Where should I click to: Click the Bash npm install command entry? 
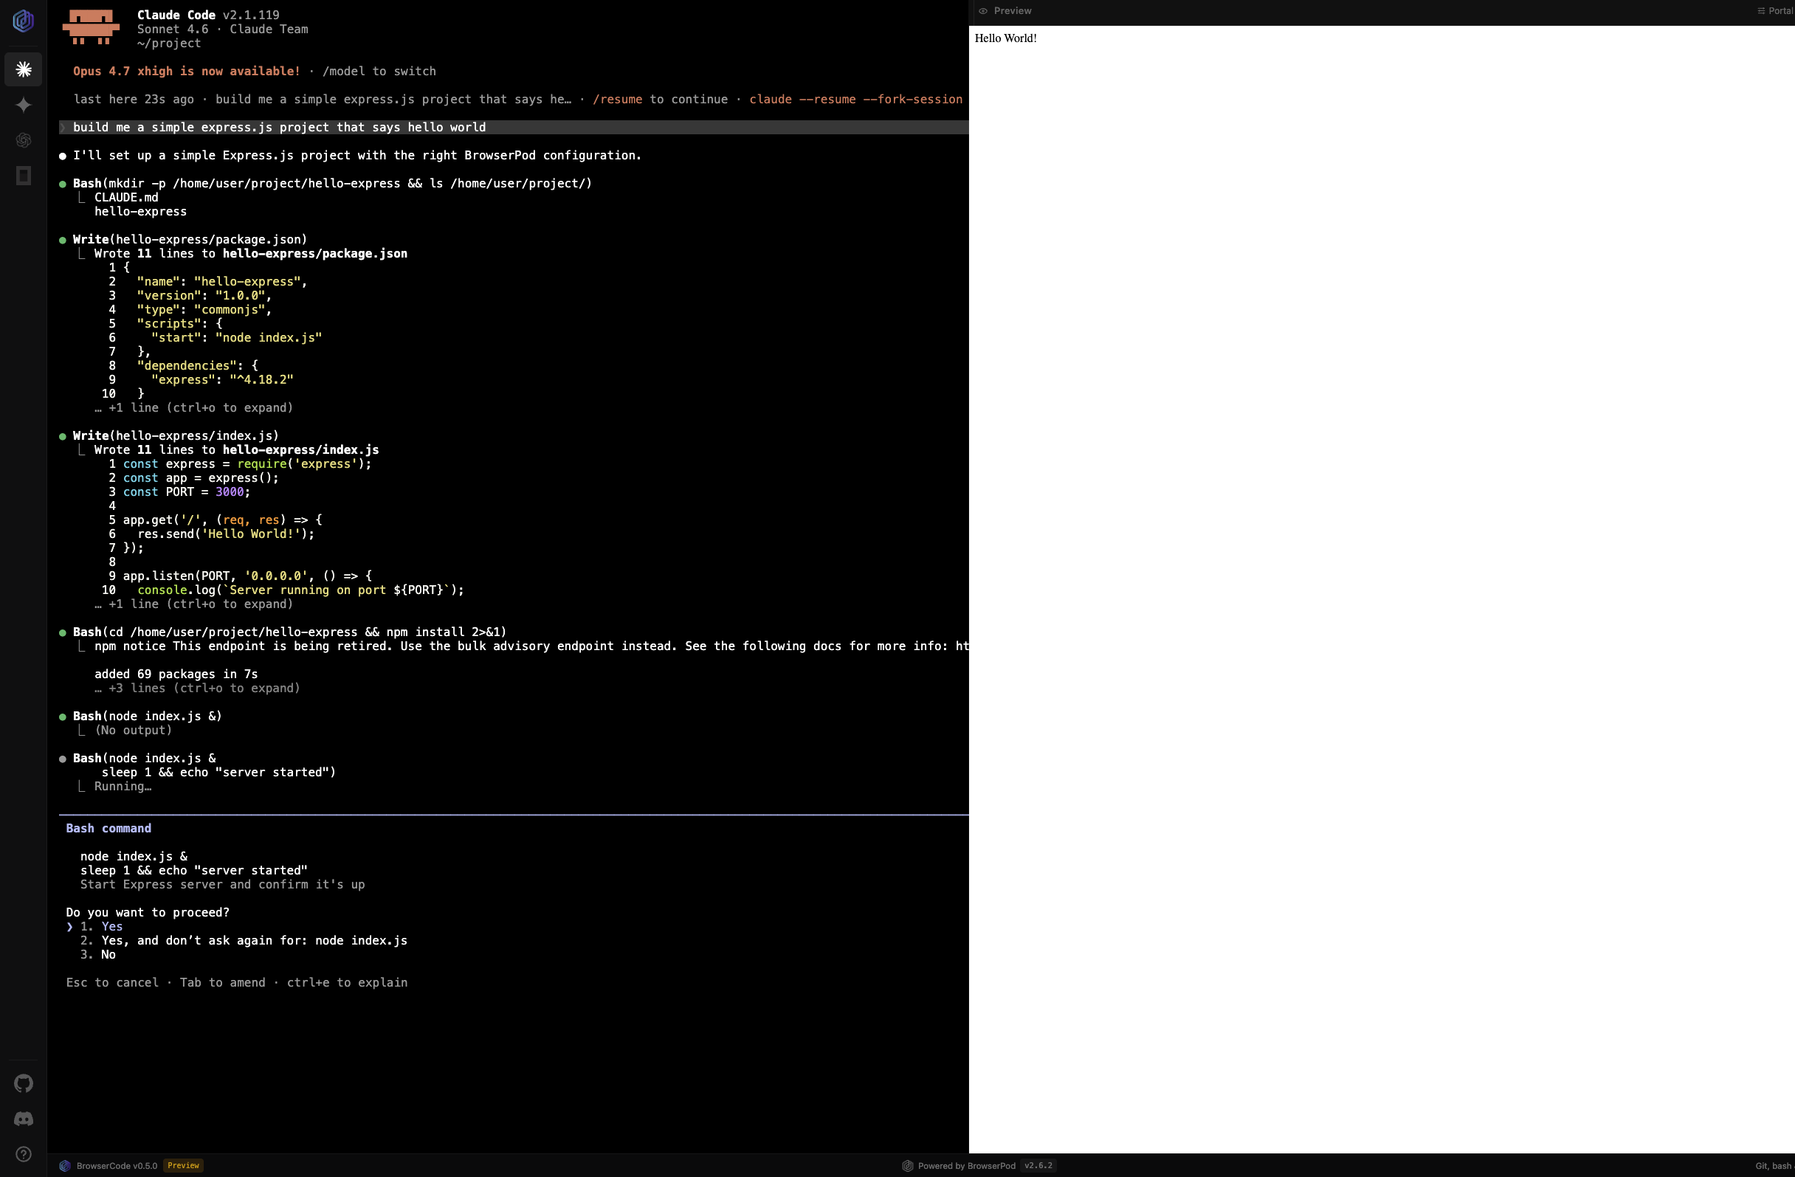click(x=289, y=632)
